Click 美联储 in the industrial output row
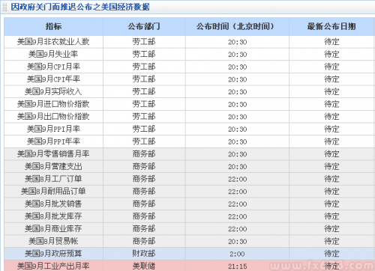 point(144,266)
